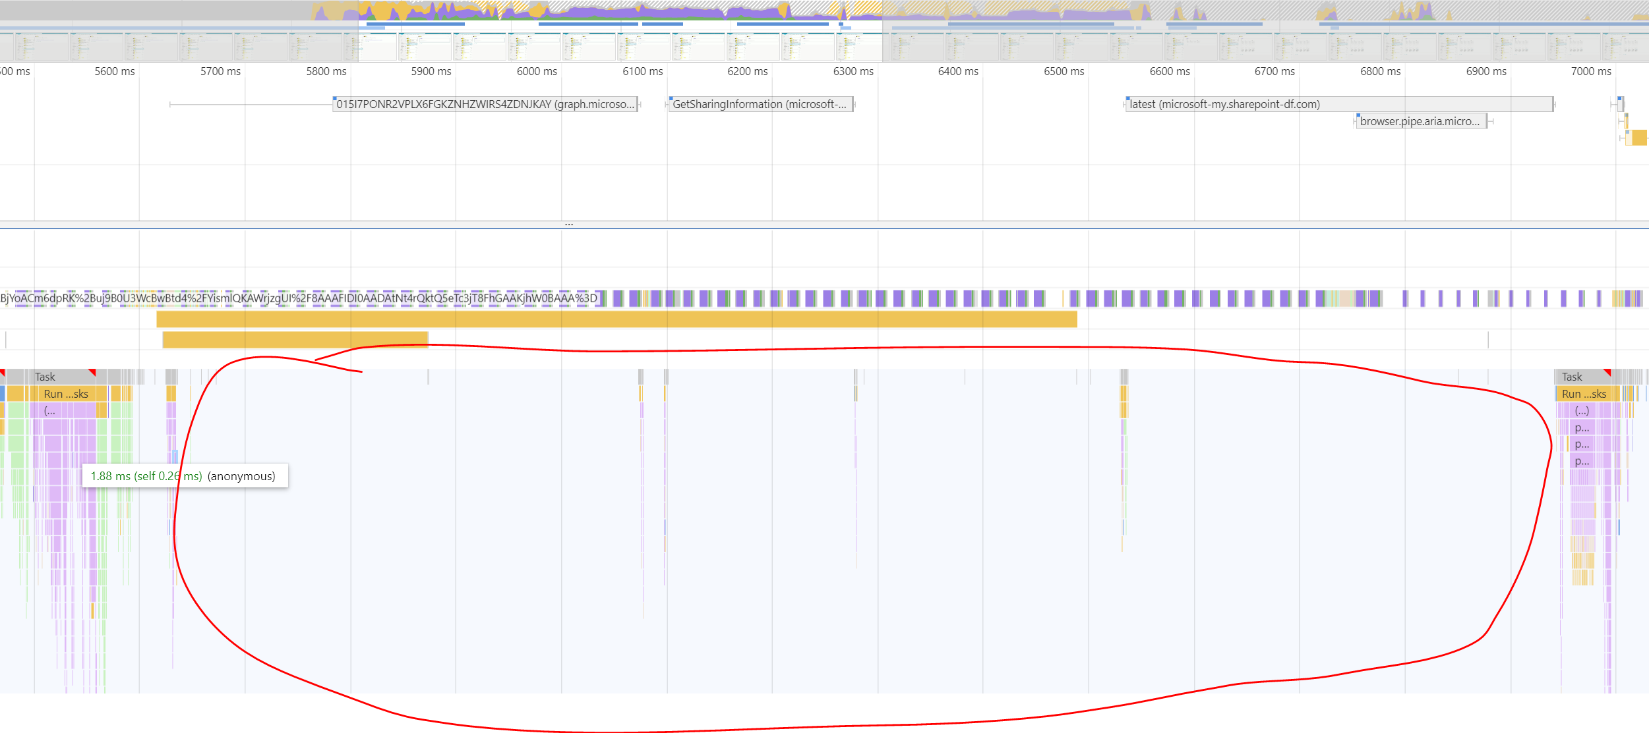Select the encoded BjYoACm6dpRK request bar
Viewport: 1649px width, 733px height.
click(x=297, y=298)
